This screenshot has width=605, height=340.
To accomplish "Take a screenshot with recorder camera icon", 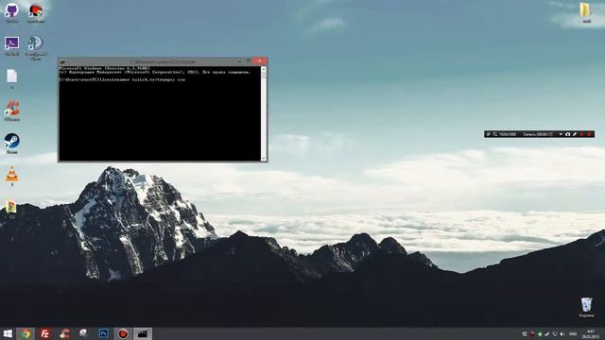I will coord(567,134).
